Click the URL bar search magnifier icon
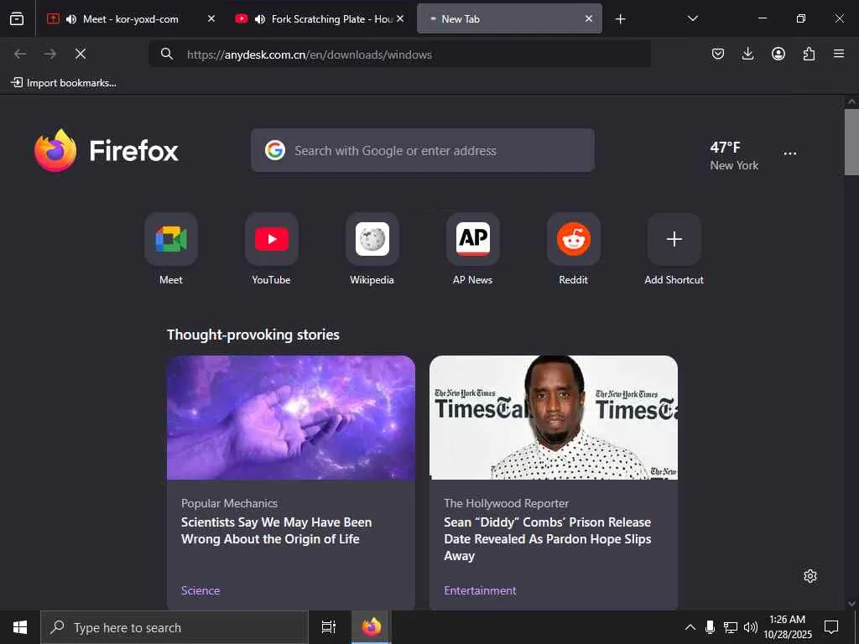Image resolution: width=859 pixels, height=644 pixels. click(167, 54)
